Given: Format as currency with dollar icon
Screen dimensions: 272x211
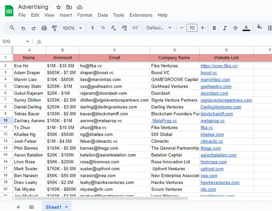Looking at the screenshot, I should pyautogui.click(x=92, y=28).
